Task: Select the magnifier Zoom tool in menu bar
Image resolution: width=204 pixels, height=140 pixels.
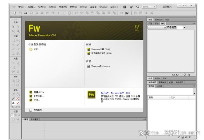Action: click(138, 7)
